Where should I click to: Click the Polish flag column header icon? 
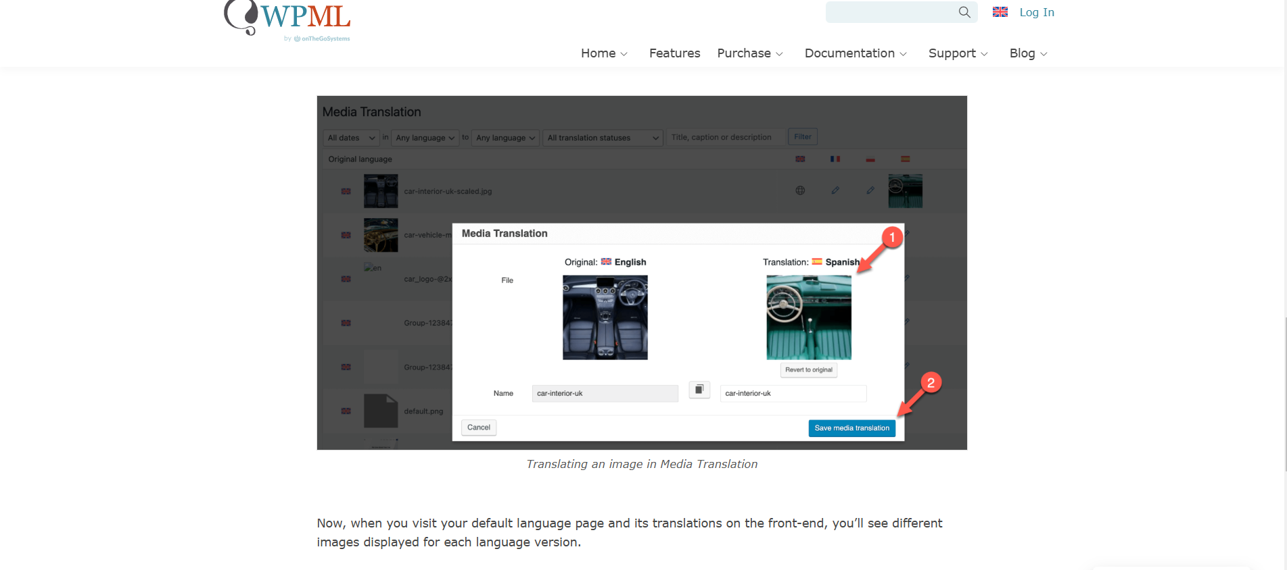(x=870, y=159)
